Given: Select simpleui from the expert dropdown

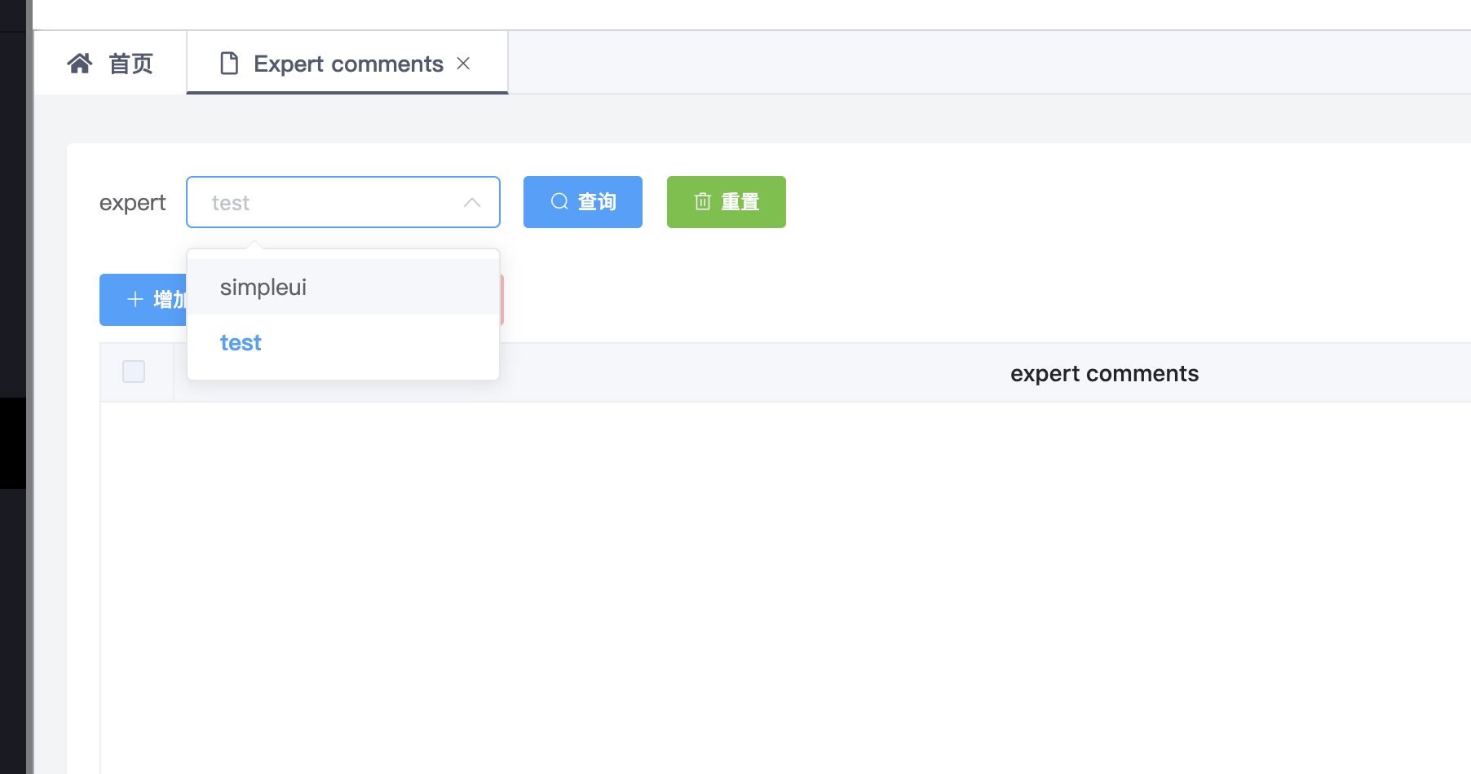Looking at the screenshot, I should 263,287.
